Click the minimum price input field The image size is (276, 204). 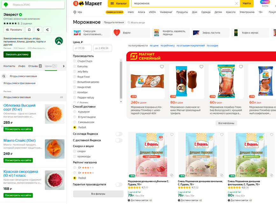(x=82, y=48)
